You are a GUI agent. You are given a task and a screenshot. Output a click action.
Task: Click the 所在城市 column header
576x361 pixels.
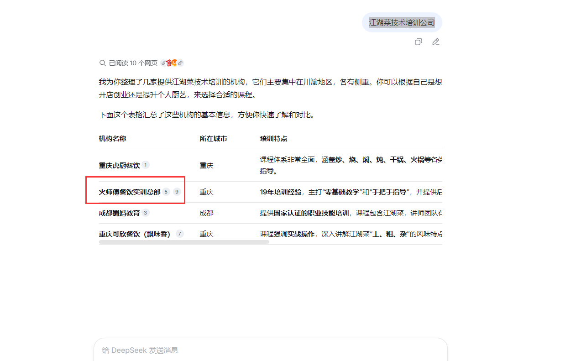pos(213,139)
